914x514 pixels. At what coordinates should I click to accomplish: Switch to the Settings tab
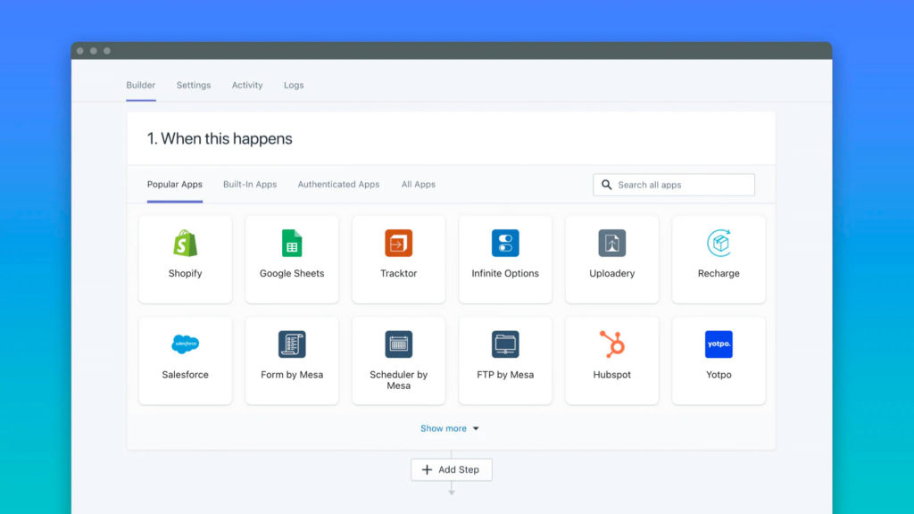coord(194,85)
